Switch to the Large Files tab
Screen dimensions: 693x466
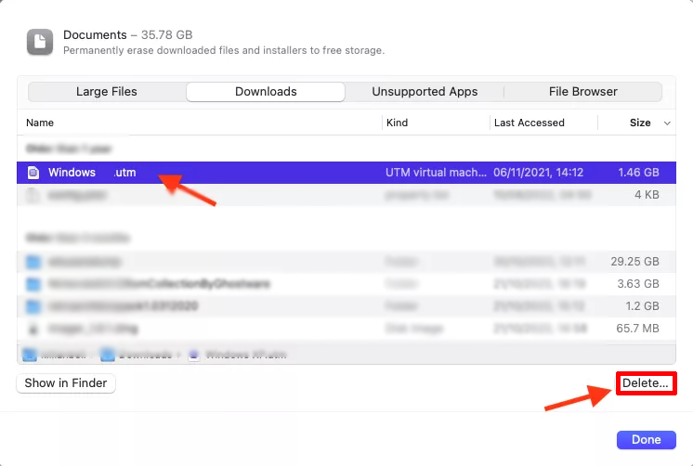click(107, 91)
